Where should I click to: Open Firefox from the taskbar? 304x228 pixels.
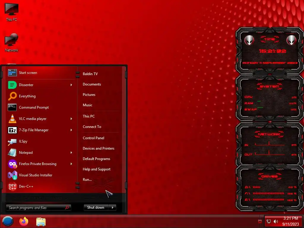point(24,221)
